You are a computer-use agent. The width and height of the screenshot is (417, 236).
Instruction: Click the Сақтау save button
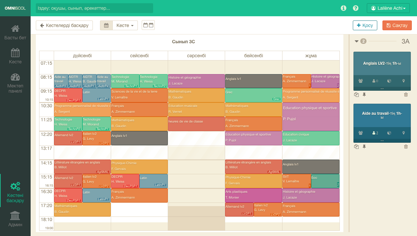397,25
